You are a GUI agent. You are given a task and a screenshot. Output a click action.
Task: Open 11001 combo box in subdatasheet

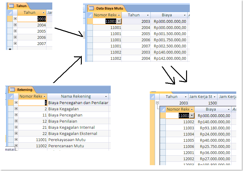(x=192, y=116)
